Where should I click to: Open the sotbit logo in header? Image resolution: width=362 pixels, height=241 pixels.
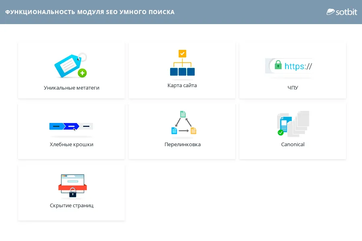pos(341,12)
